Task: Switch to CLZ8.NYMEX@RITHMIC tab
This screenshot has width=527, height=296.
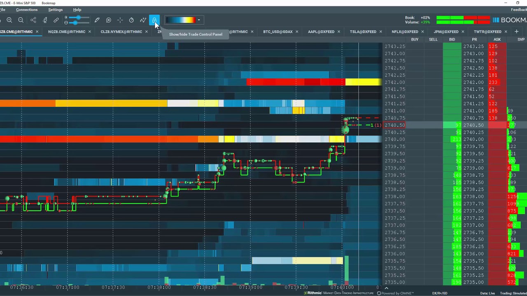Action: 121,32
